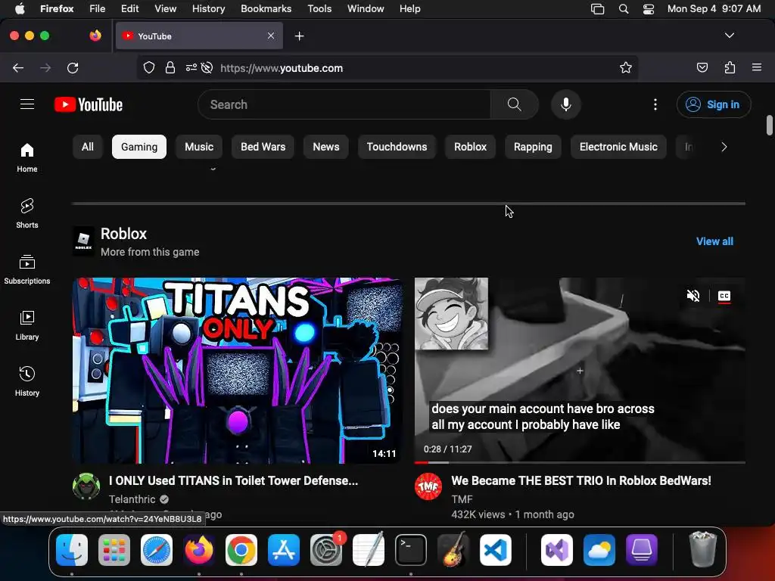
Task: Select the Electronic Music filter chip
Action: 618,147
